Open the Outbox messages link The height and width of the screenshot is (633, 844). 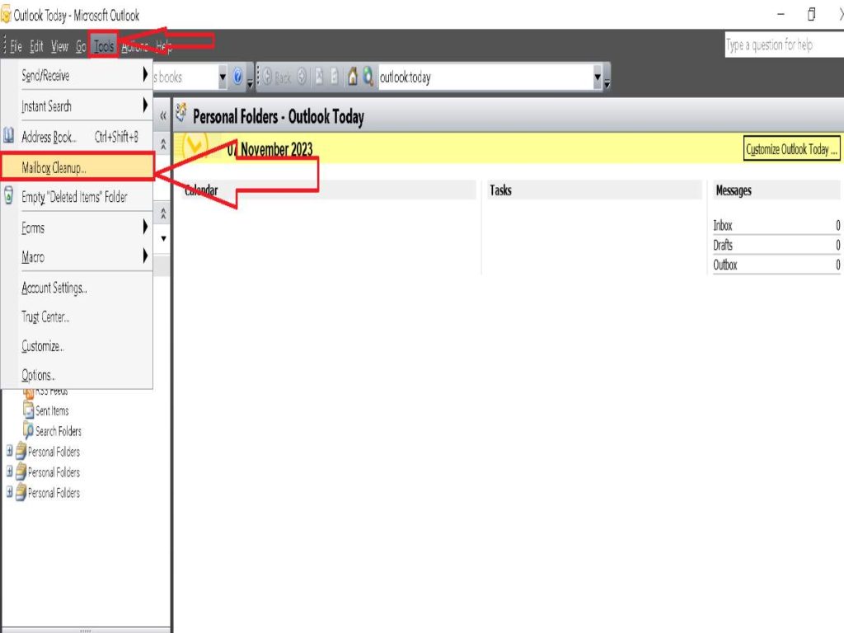coord(725,265)
